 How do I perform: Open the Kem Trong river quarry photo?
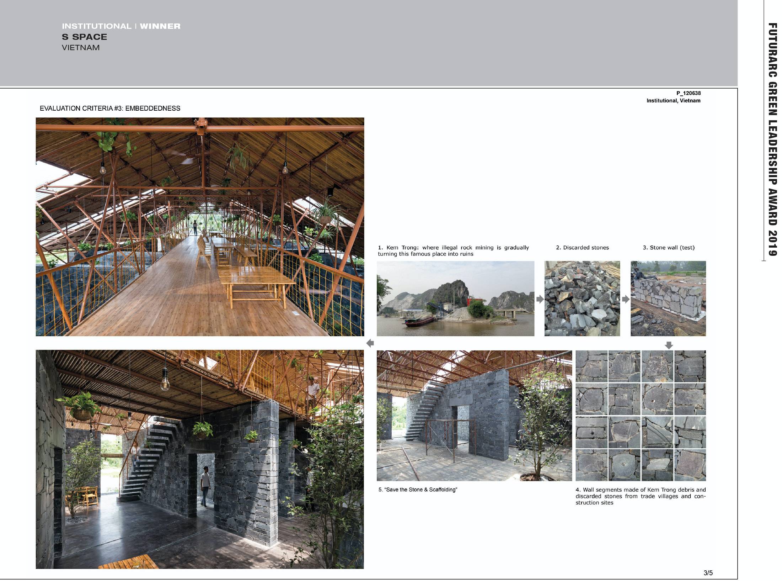click(455, 299)
